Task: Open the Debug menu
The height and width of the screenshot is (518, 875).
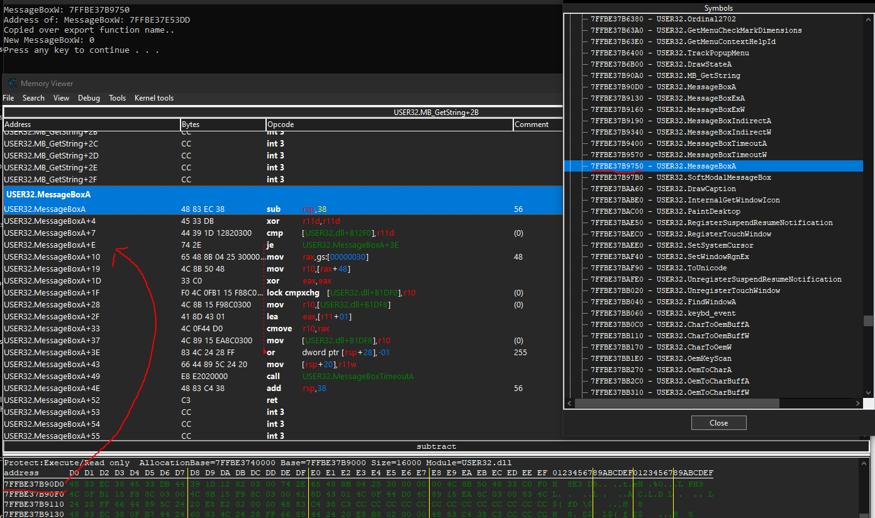Action: (89, 98)
